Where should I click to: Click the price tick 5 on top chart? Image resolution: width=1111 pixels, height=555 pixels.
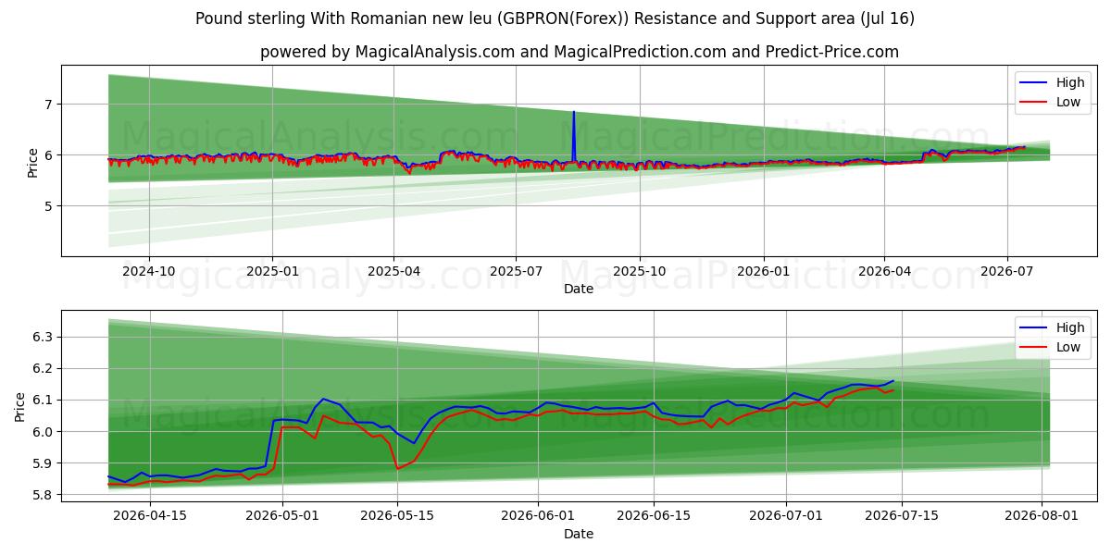point(50,206)
